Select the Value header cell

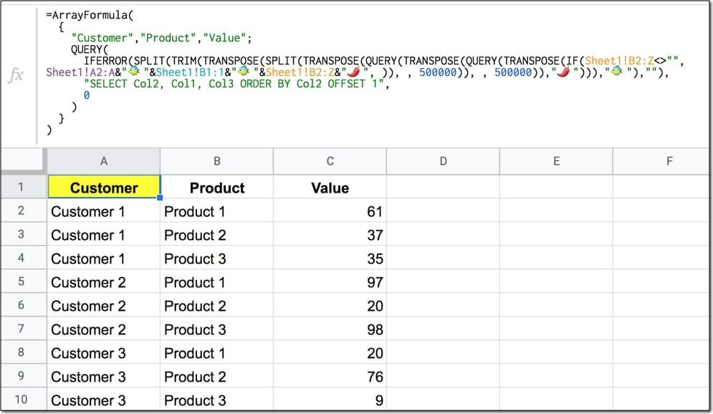330,187
